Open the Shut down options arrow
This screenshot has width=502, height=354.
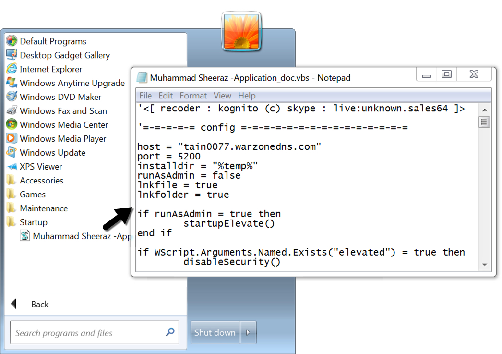tap(248, 332)
